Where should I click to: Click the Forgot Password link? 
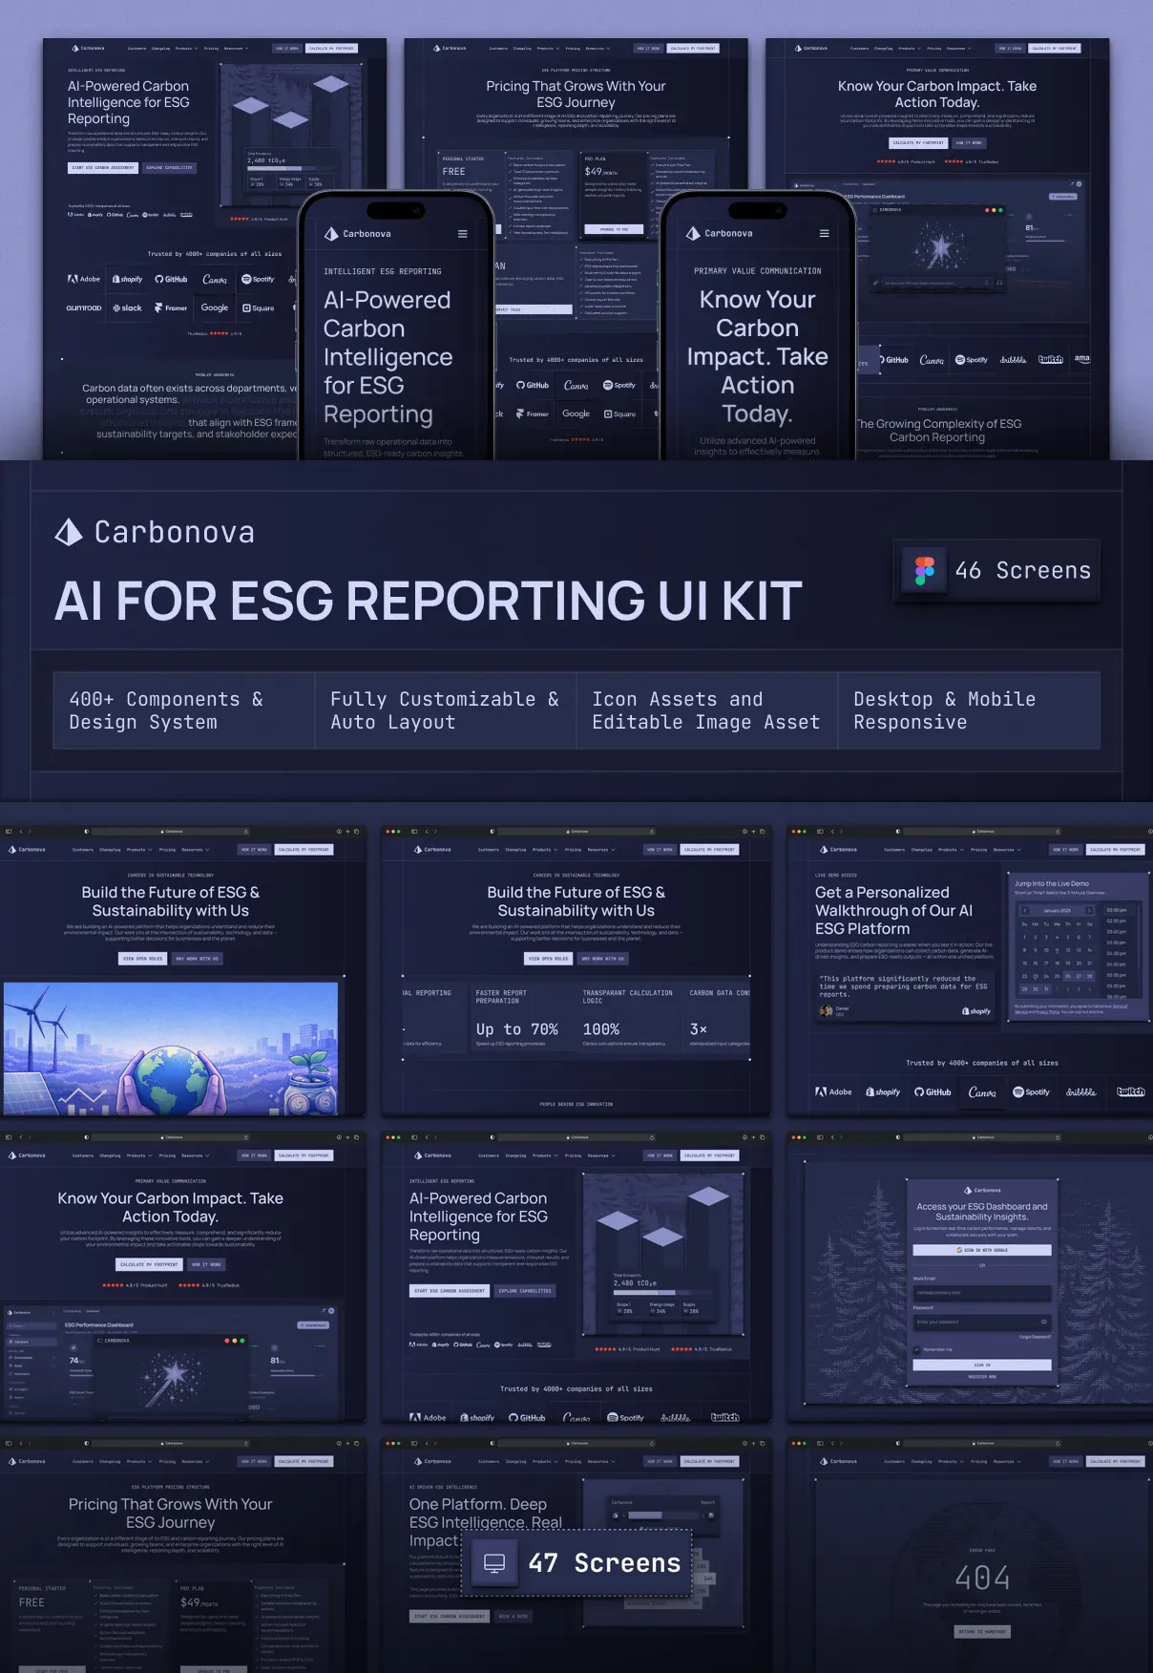coord(1035,1337)
